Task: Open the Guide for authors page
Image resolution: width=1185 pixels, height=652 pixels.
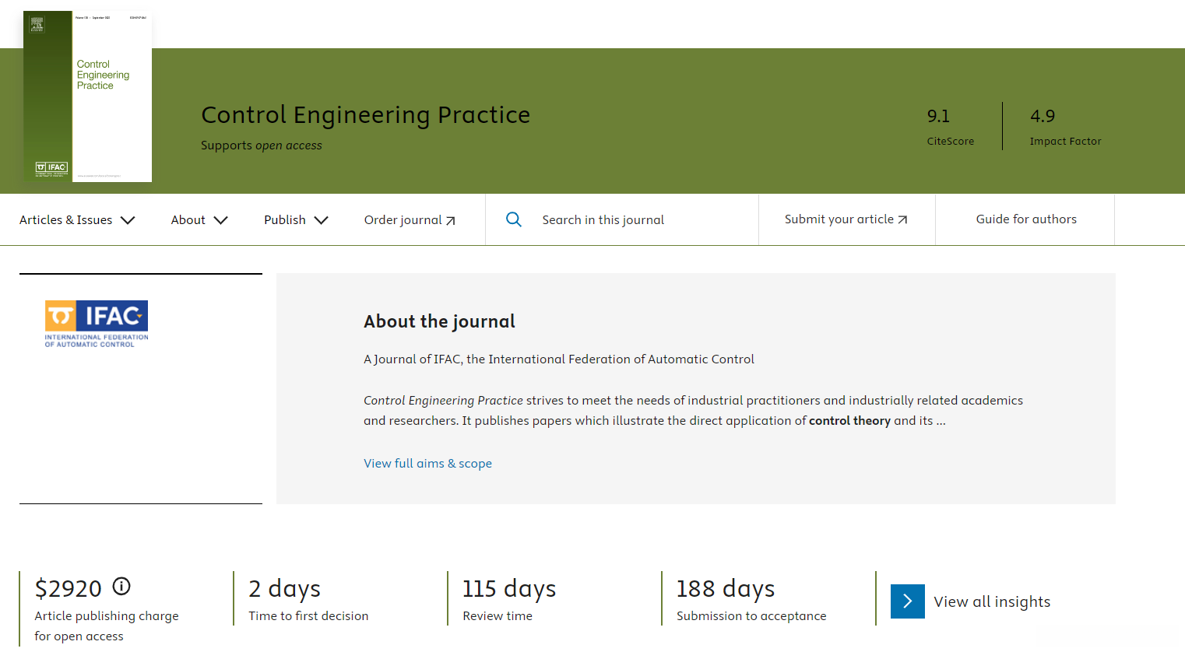Action: click(1025, 219)
